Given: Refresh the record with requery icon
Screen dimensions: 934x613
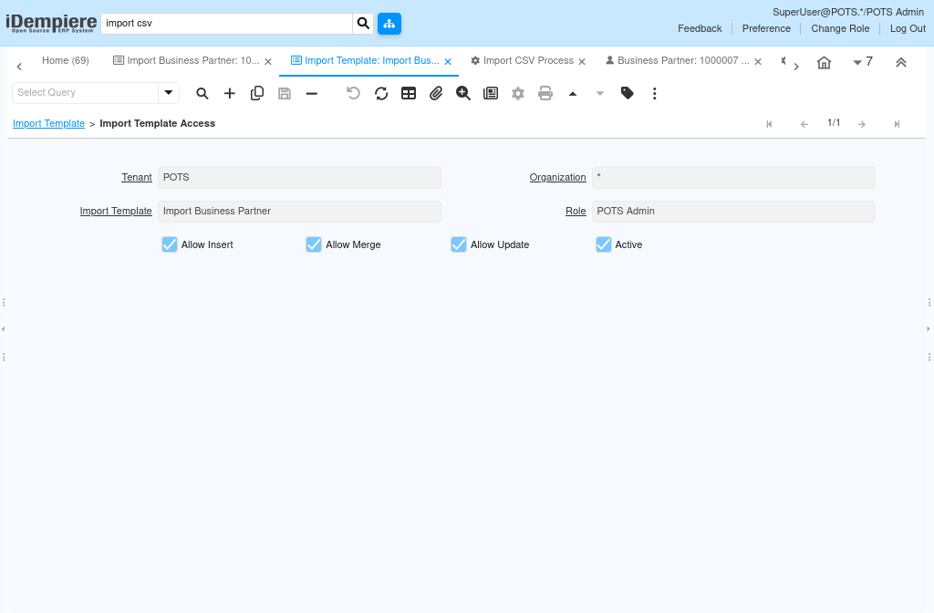Looking at the screenshot, I should click(x=381, y=94).
